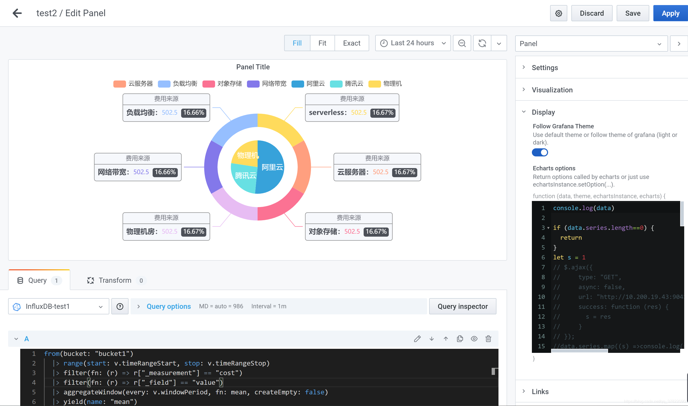Select Exact view mode

352,43
